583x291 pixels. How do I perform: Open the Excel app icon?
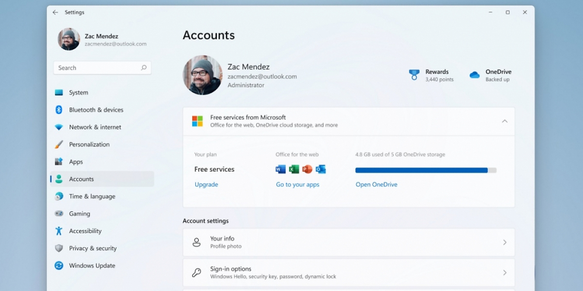(294, 169)
